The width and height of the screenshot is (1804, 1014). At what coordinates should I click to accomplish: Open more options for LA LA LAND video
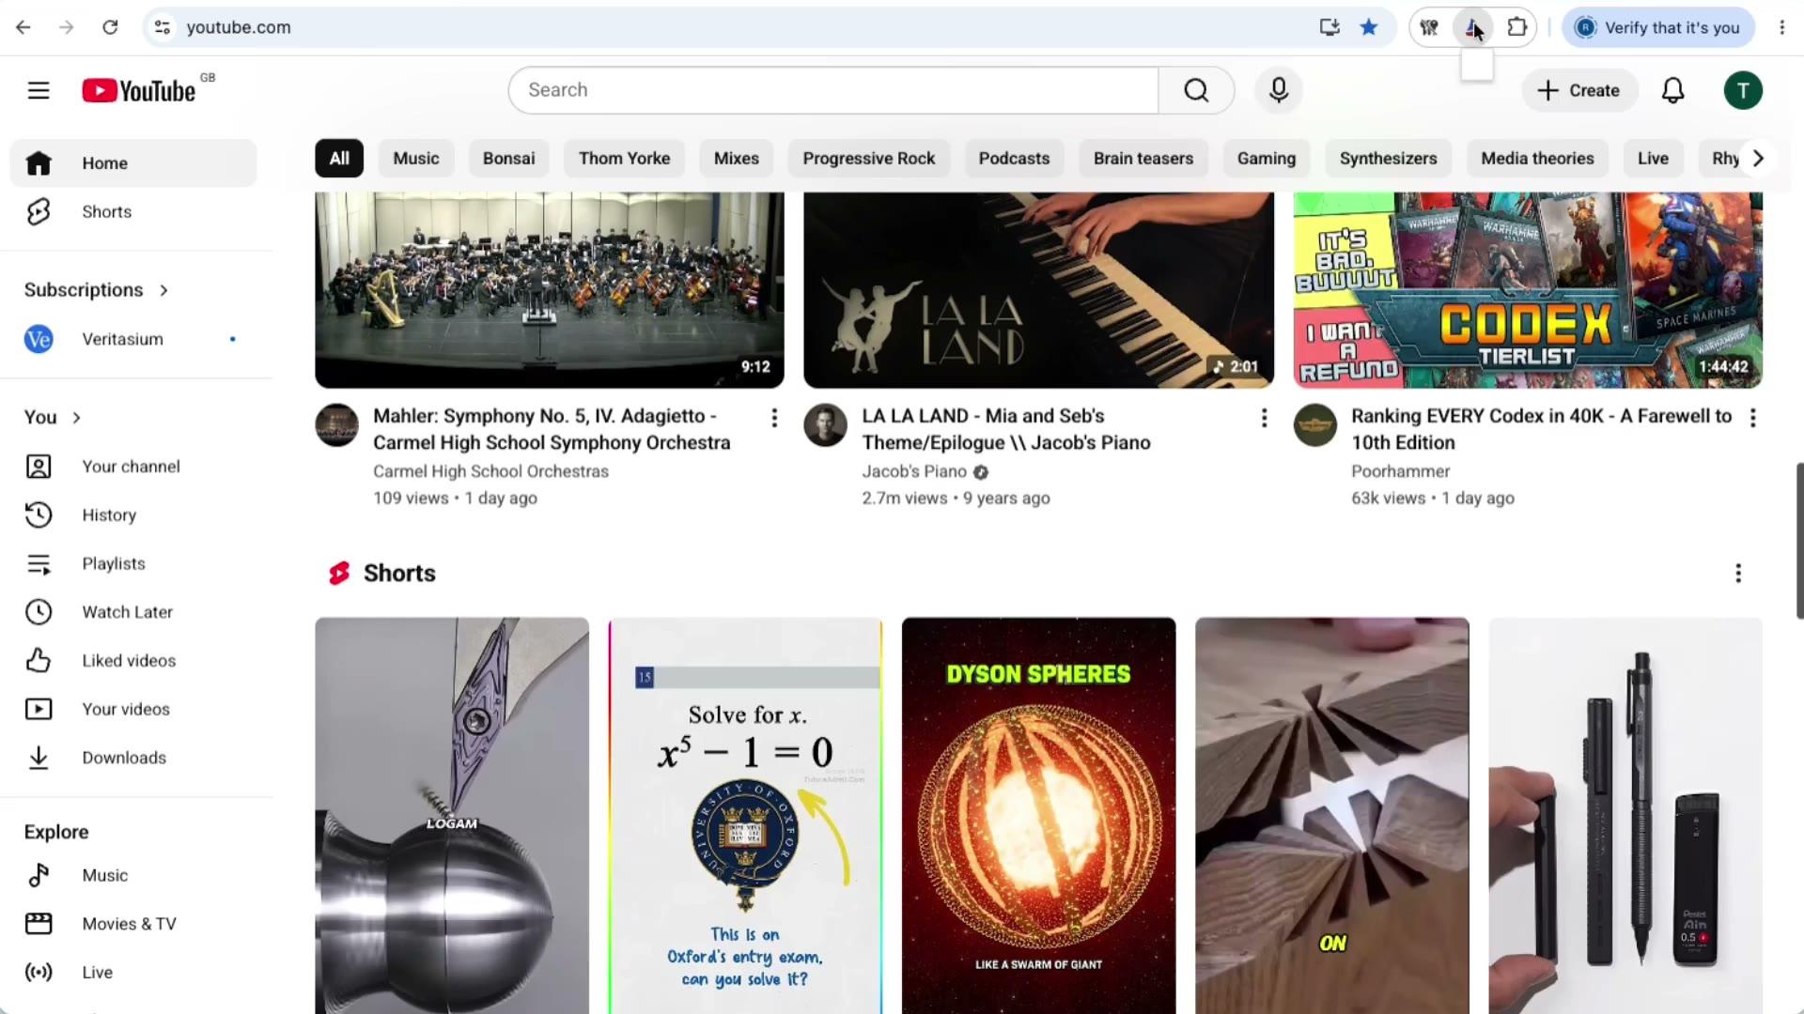[x=1264, y=418]
